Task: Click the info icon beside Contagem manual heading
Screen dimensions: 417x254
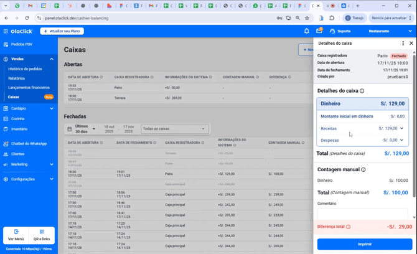Action: coord(363,170)
